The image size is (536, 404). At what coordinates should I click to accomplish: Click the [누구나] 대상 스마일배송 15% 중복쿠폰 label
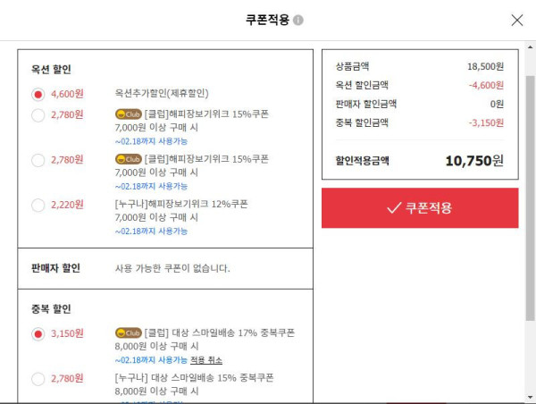tap(194, 378)
